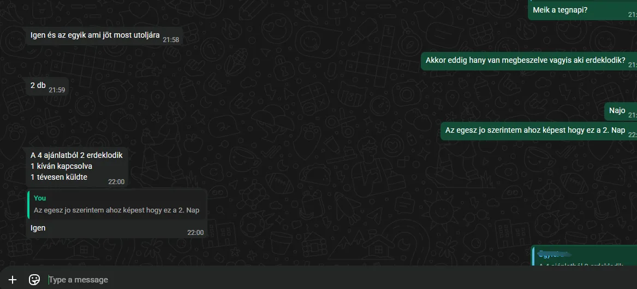Open the emoji and sticker picker
Image resolution: width=637 pixels, height=289 pixels.
pyautogui.click(x=34, y=280)
